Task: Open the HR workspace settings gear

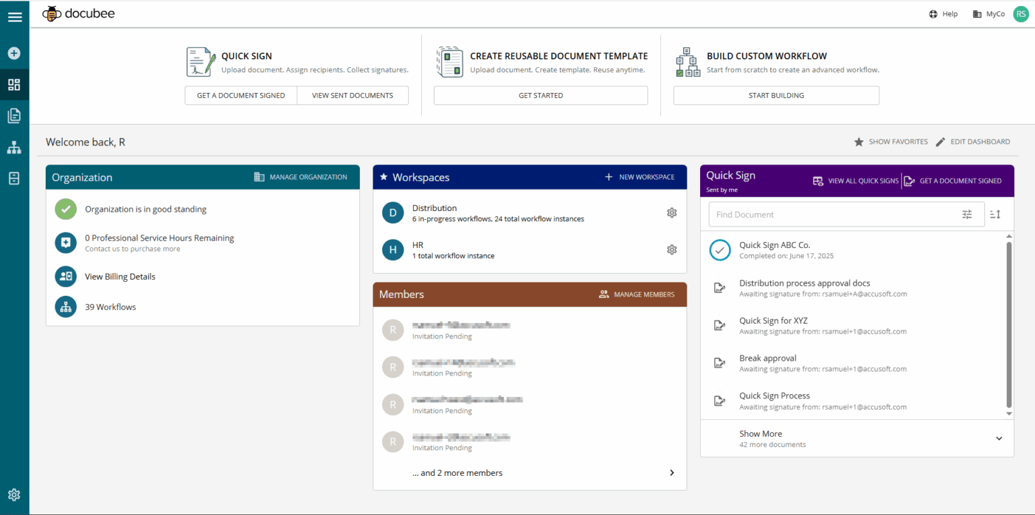Action: click(671, 249)
